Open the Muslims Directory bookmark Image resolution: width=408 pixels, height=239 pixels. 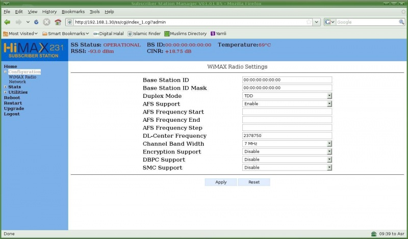coord(185,34)
